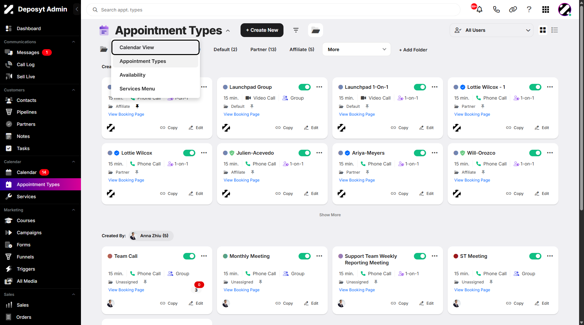Viewport: 584px width, 325px height.
Task: Open the help question mark icon
Action: coord(529,10)
